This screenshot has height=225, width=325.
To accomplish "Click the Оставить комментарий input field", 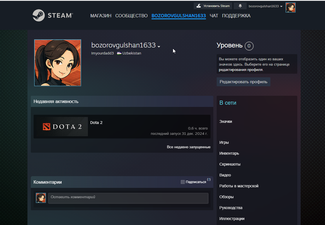I will click(x=128, y=198).
